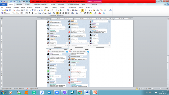Align text center with the toolbar icon
The width and height of the screenshot is (169, 95).
(60, 13)
